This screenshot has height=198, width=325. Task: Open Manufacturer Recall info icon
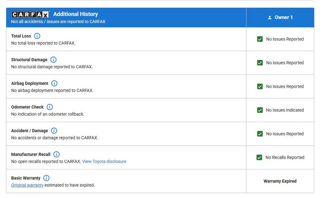56,154
